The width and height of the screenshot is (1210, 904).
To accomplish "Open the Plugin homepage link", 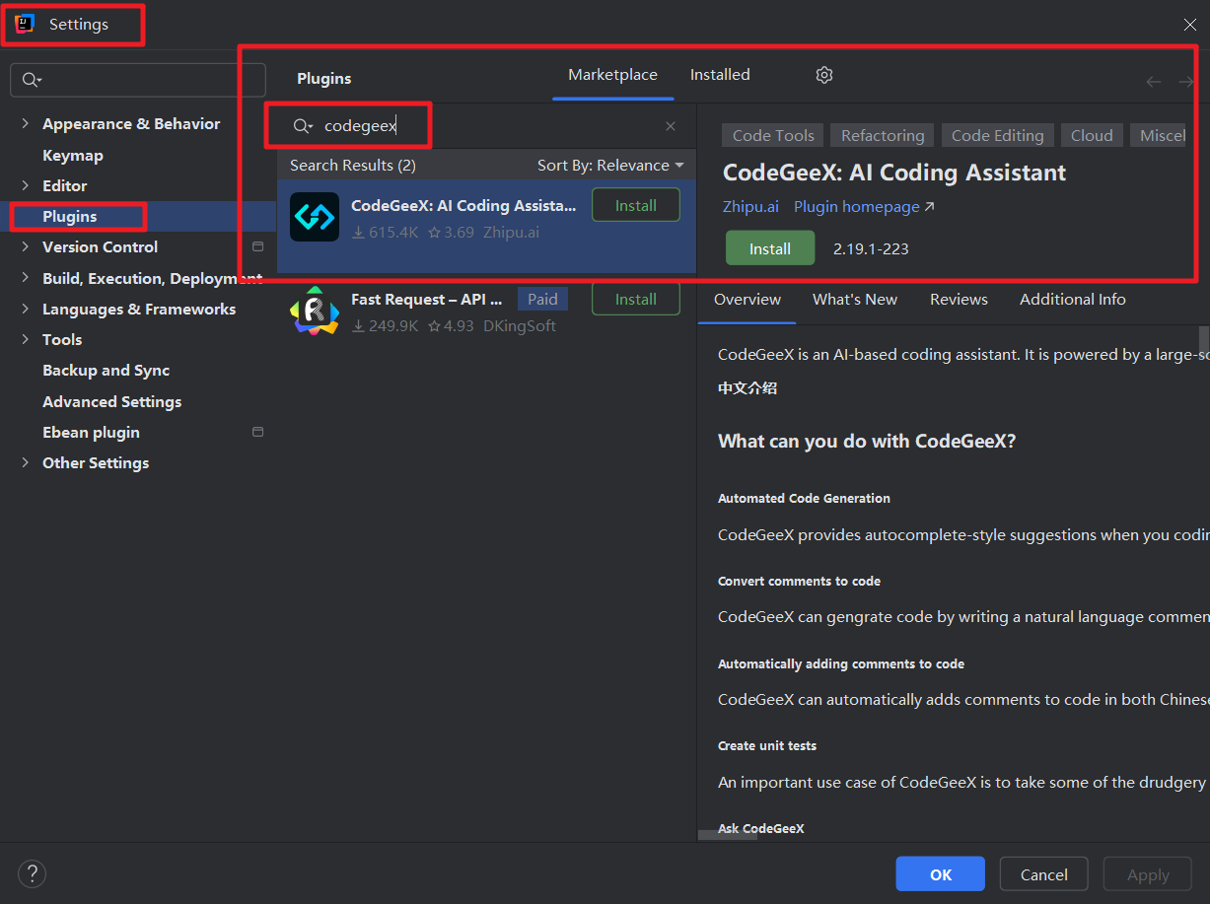I will click(x=863, y=207).
